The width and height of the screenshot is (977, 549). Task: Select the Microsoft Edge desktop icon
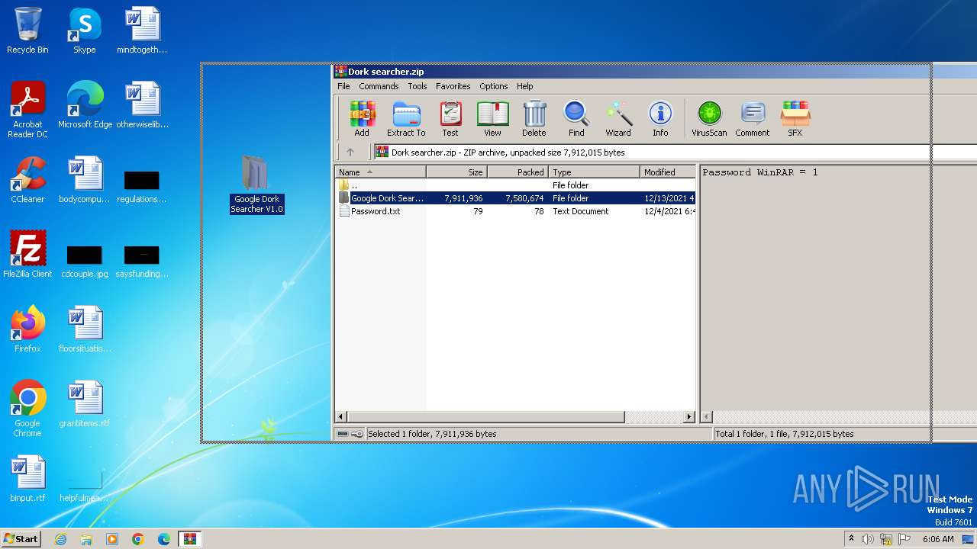(x=85, y=105)
